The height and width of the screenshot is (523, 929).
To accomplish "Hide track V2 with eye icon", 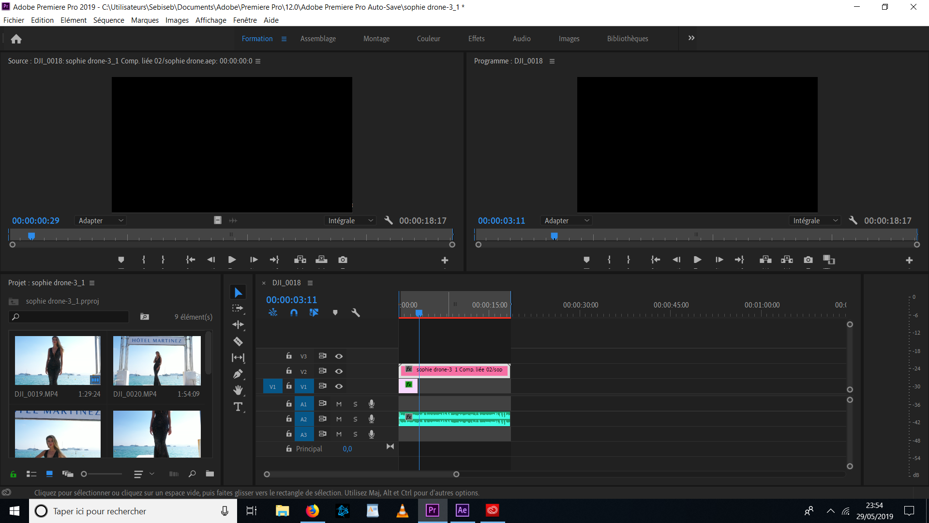I will [x=339, y=371].
